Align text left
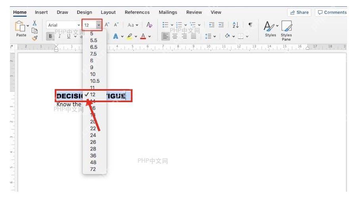The width and height of the screenshot is (357, 198). pos(165,36)
